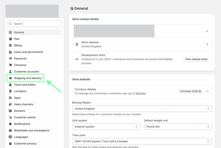Open Customer accounts settings
The image size is (221, 148).
click(x=34, y=72)
